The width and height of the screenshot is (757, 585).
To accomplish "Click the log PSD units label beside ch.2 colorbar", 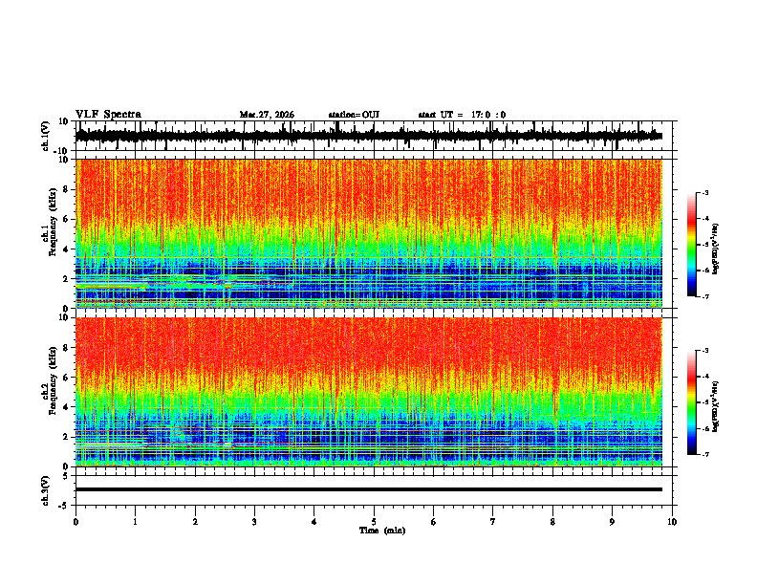I will click(716, 406).
